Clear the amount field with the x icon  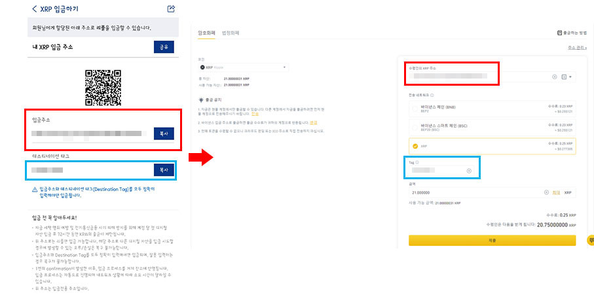[546, 192]
